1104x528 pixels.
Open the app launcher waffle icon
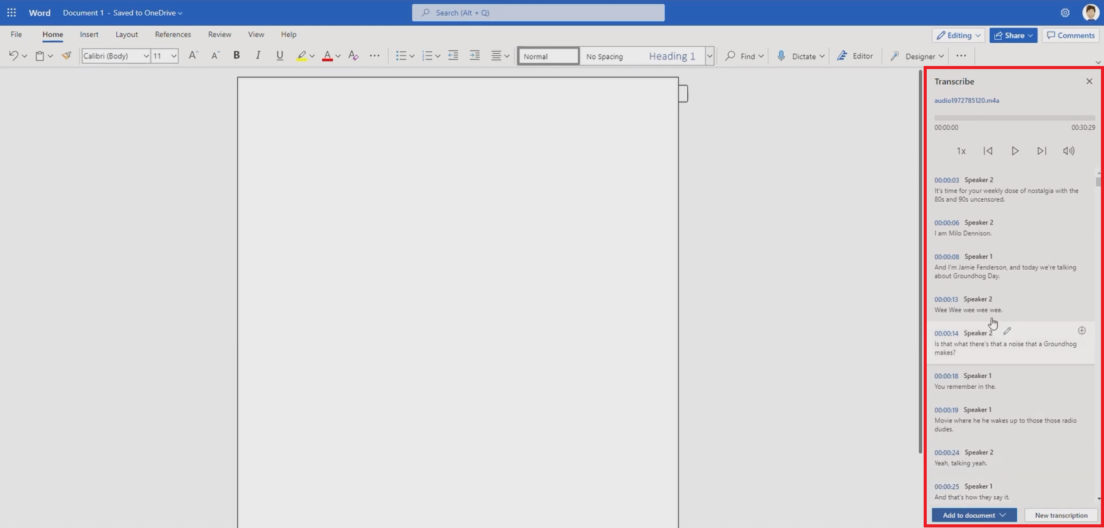12,12
